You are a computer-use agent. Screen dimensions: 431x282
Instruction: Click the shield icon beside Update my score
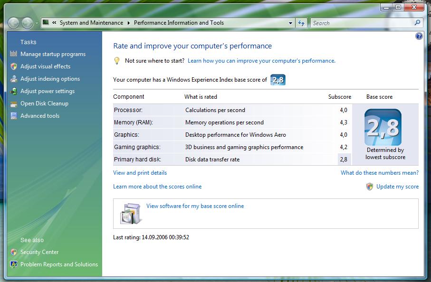point(370,187)
